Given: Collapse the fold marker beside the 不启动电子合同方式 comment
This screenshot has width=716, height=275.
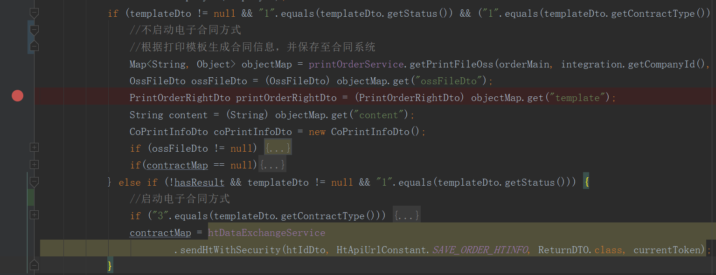Looking at the screenshot, I should 34,30.
